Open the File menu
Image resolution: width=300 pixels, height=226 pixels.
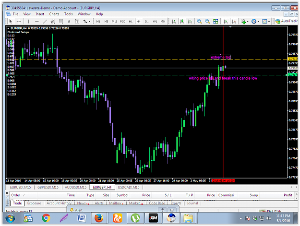tap(15, 14)
